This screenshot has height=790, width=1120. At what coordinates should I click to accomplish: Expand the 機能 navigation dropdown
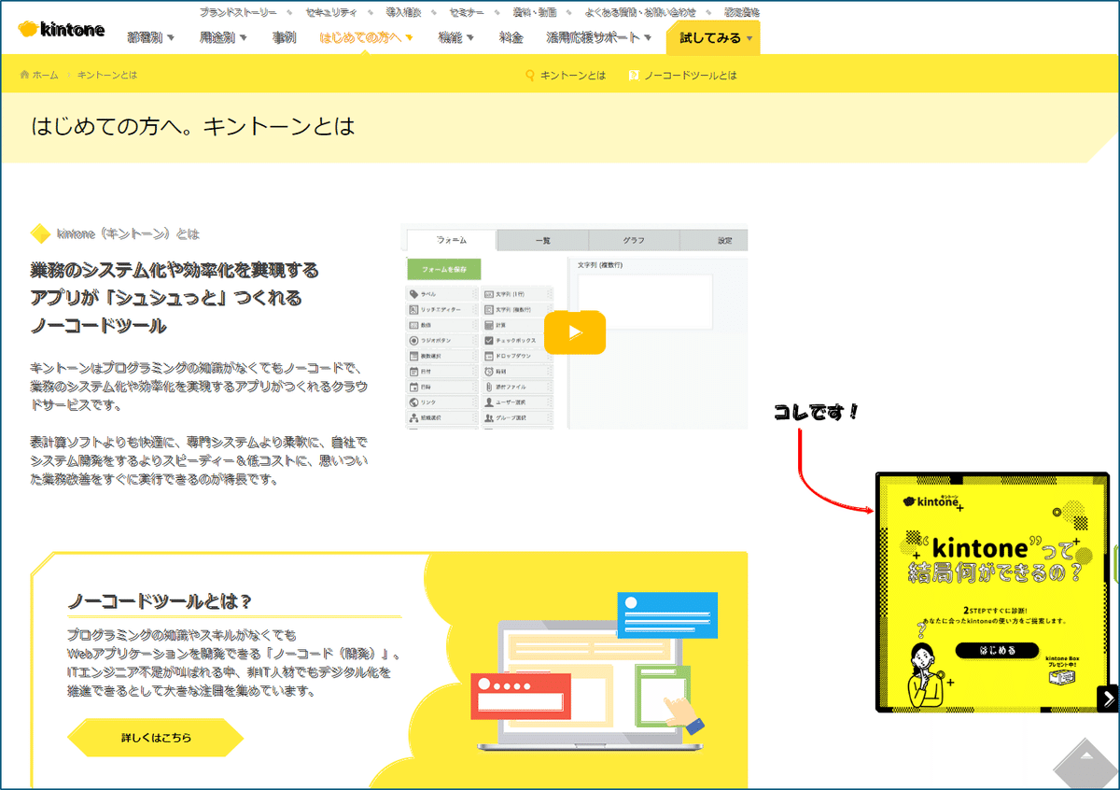point(456,37)
